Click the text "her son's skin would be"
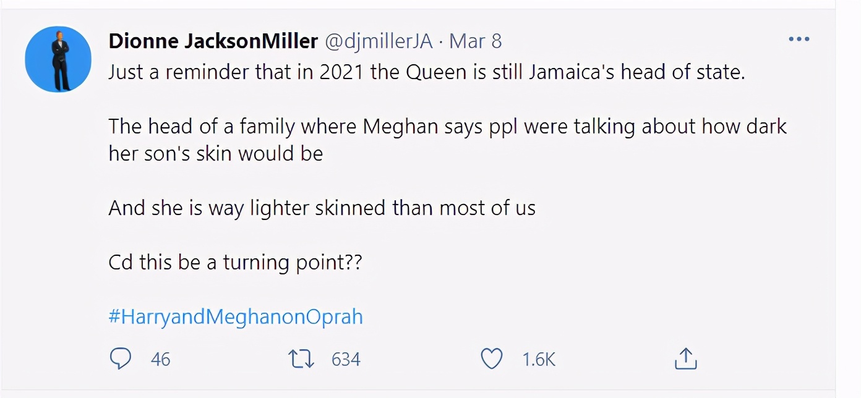 [x=216, y=153]
